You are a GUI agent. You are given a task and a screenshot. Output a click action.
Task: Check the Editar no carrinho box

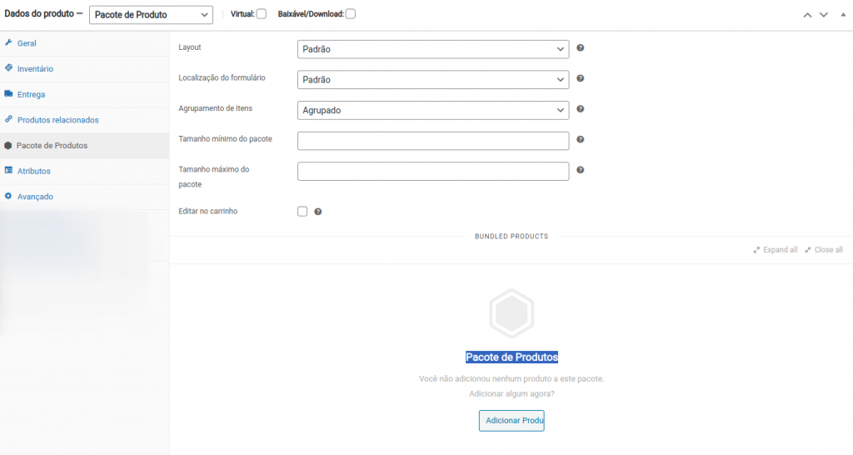pos(302,212)
